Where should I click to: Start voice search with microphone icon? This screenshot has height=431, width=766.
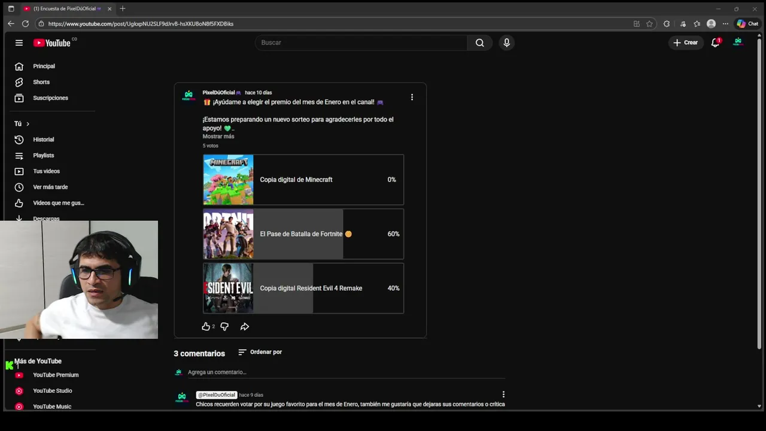(x=506, y=43)
